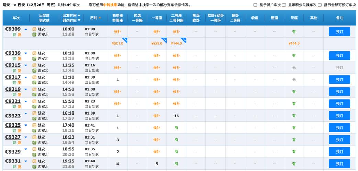
Task: Click 一等座 ¥229.0 corner tag icon
Action: (164, 40)
